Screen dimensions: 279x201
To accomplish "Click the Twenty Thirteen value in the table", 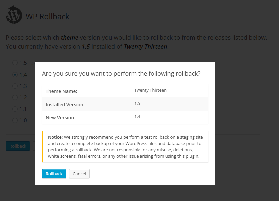I will [x=150, y=90].
